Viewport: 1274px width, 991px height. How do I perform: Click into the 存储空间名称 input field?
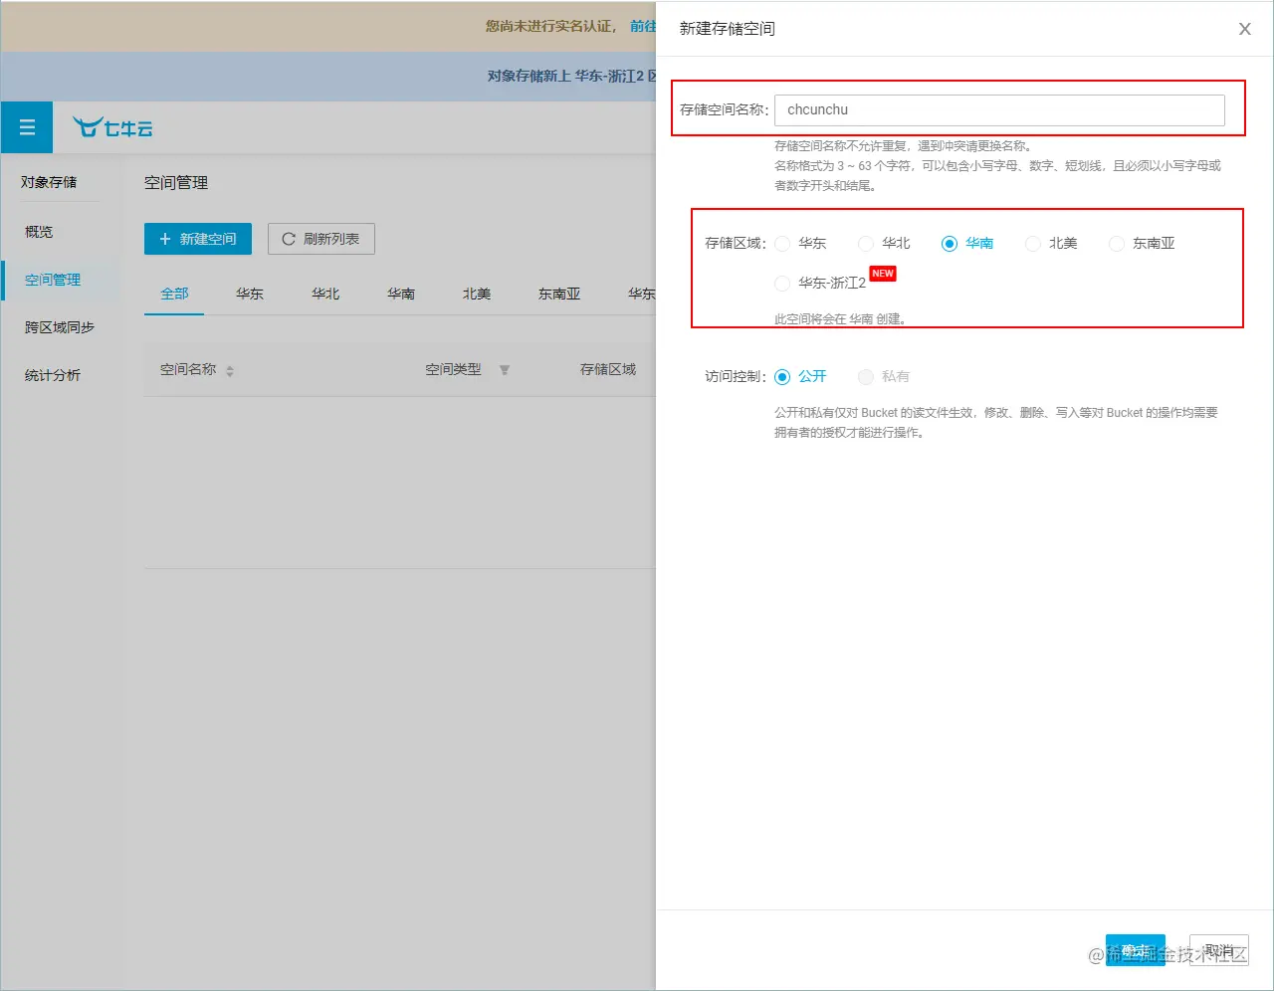pos(999,109)
